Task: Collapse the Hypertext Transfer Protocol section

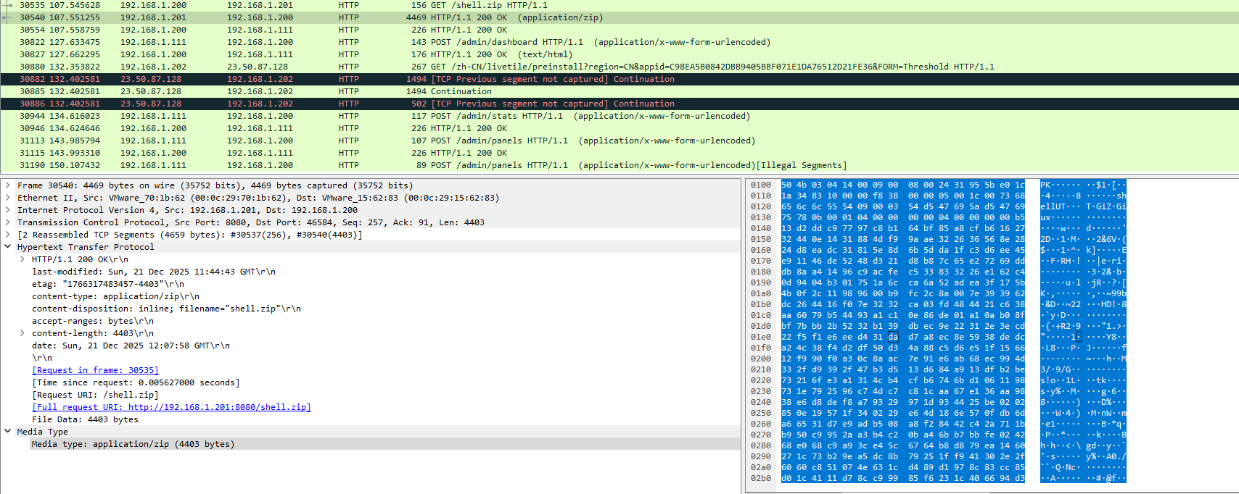Action: click(x=8, y=247)
